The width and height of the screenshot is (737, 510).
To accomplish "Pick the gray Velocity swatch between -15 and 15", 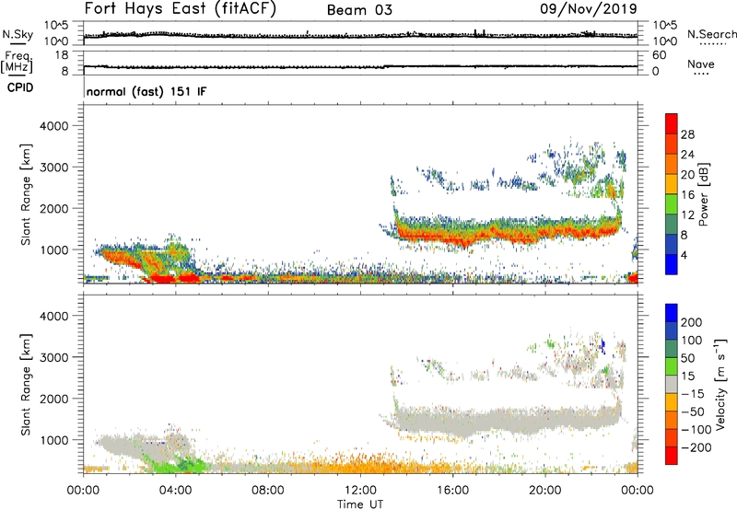I will coord(672,384).
